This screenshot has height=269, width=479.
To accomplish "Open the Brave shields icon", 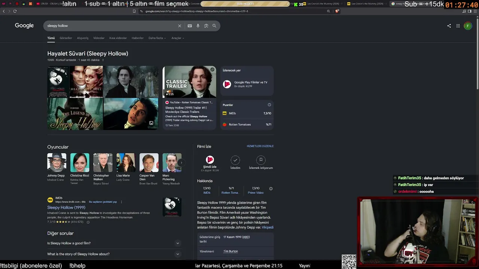I will click(x=337, y=11).
